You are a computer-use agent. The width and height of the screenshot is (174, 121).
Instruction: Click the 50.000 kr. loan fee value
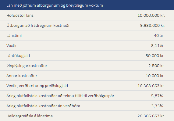[155, 55]
